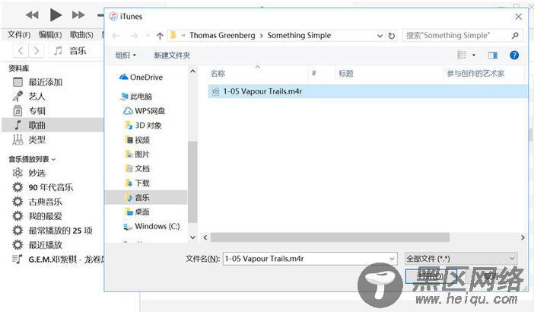Open the 歌曲(S) menu in iTunes

81,34
